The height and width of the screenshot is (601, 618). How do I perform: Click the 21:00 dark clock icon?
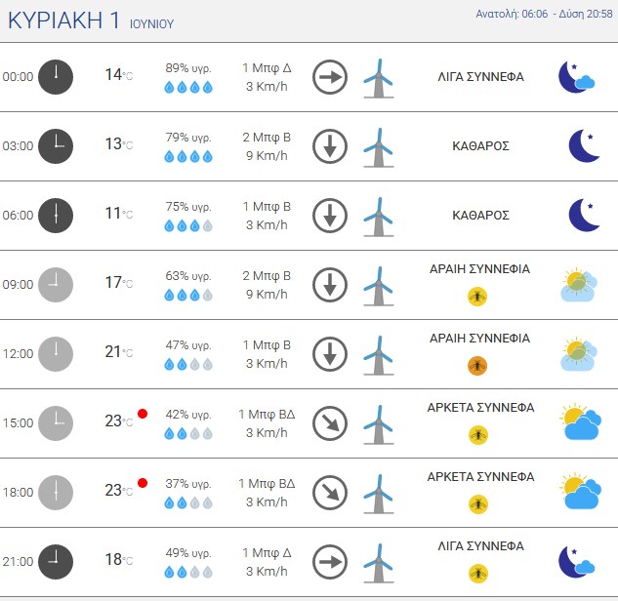[x=56, y=562]
